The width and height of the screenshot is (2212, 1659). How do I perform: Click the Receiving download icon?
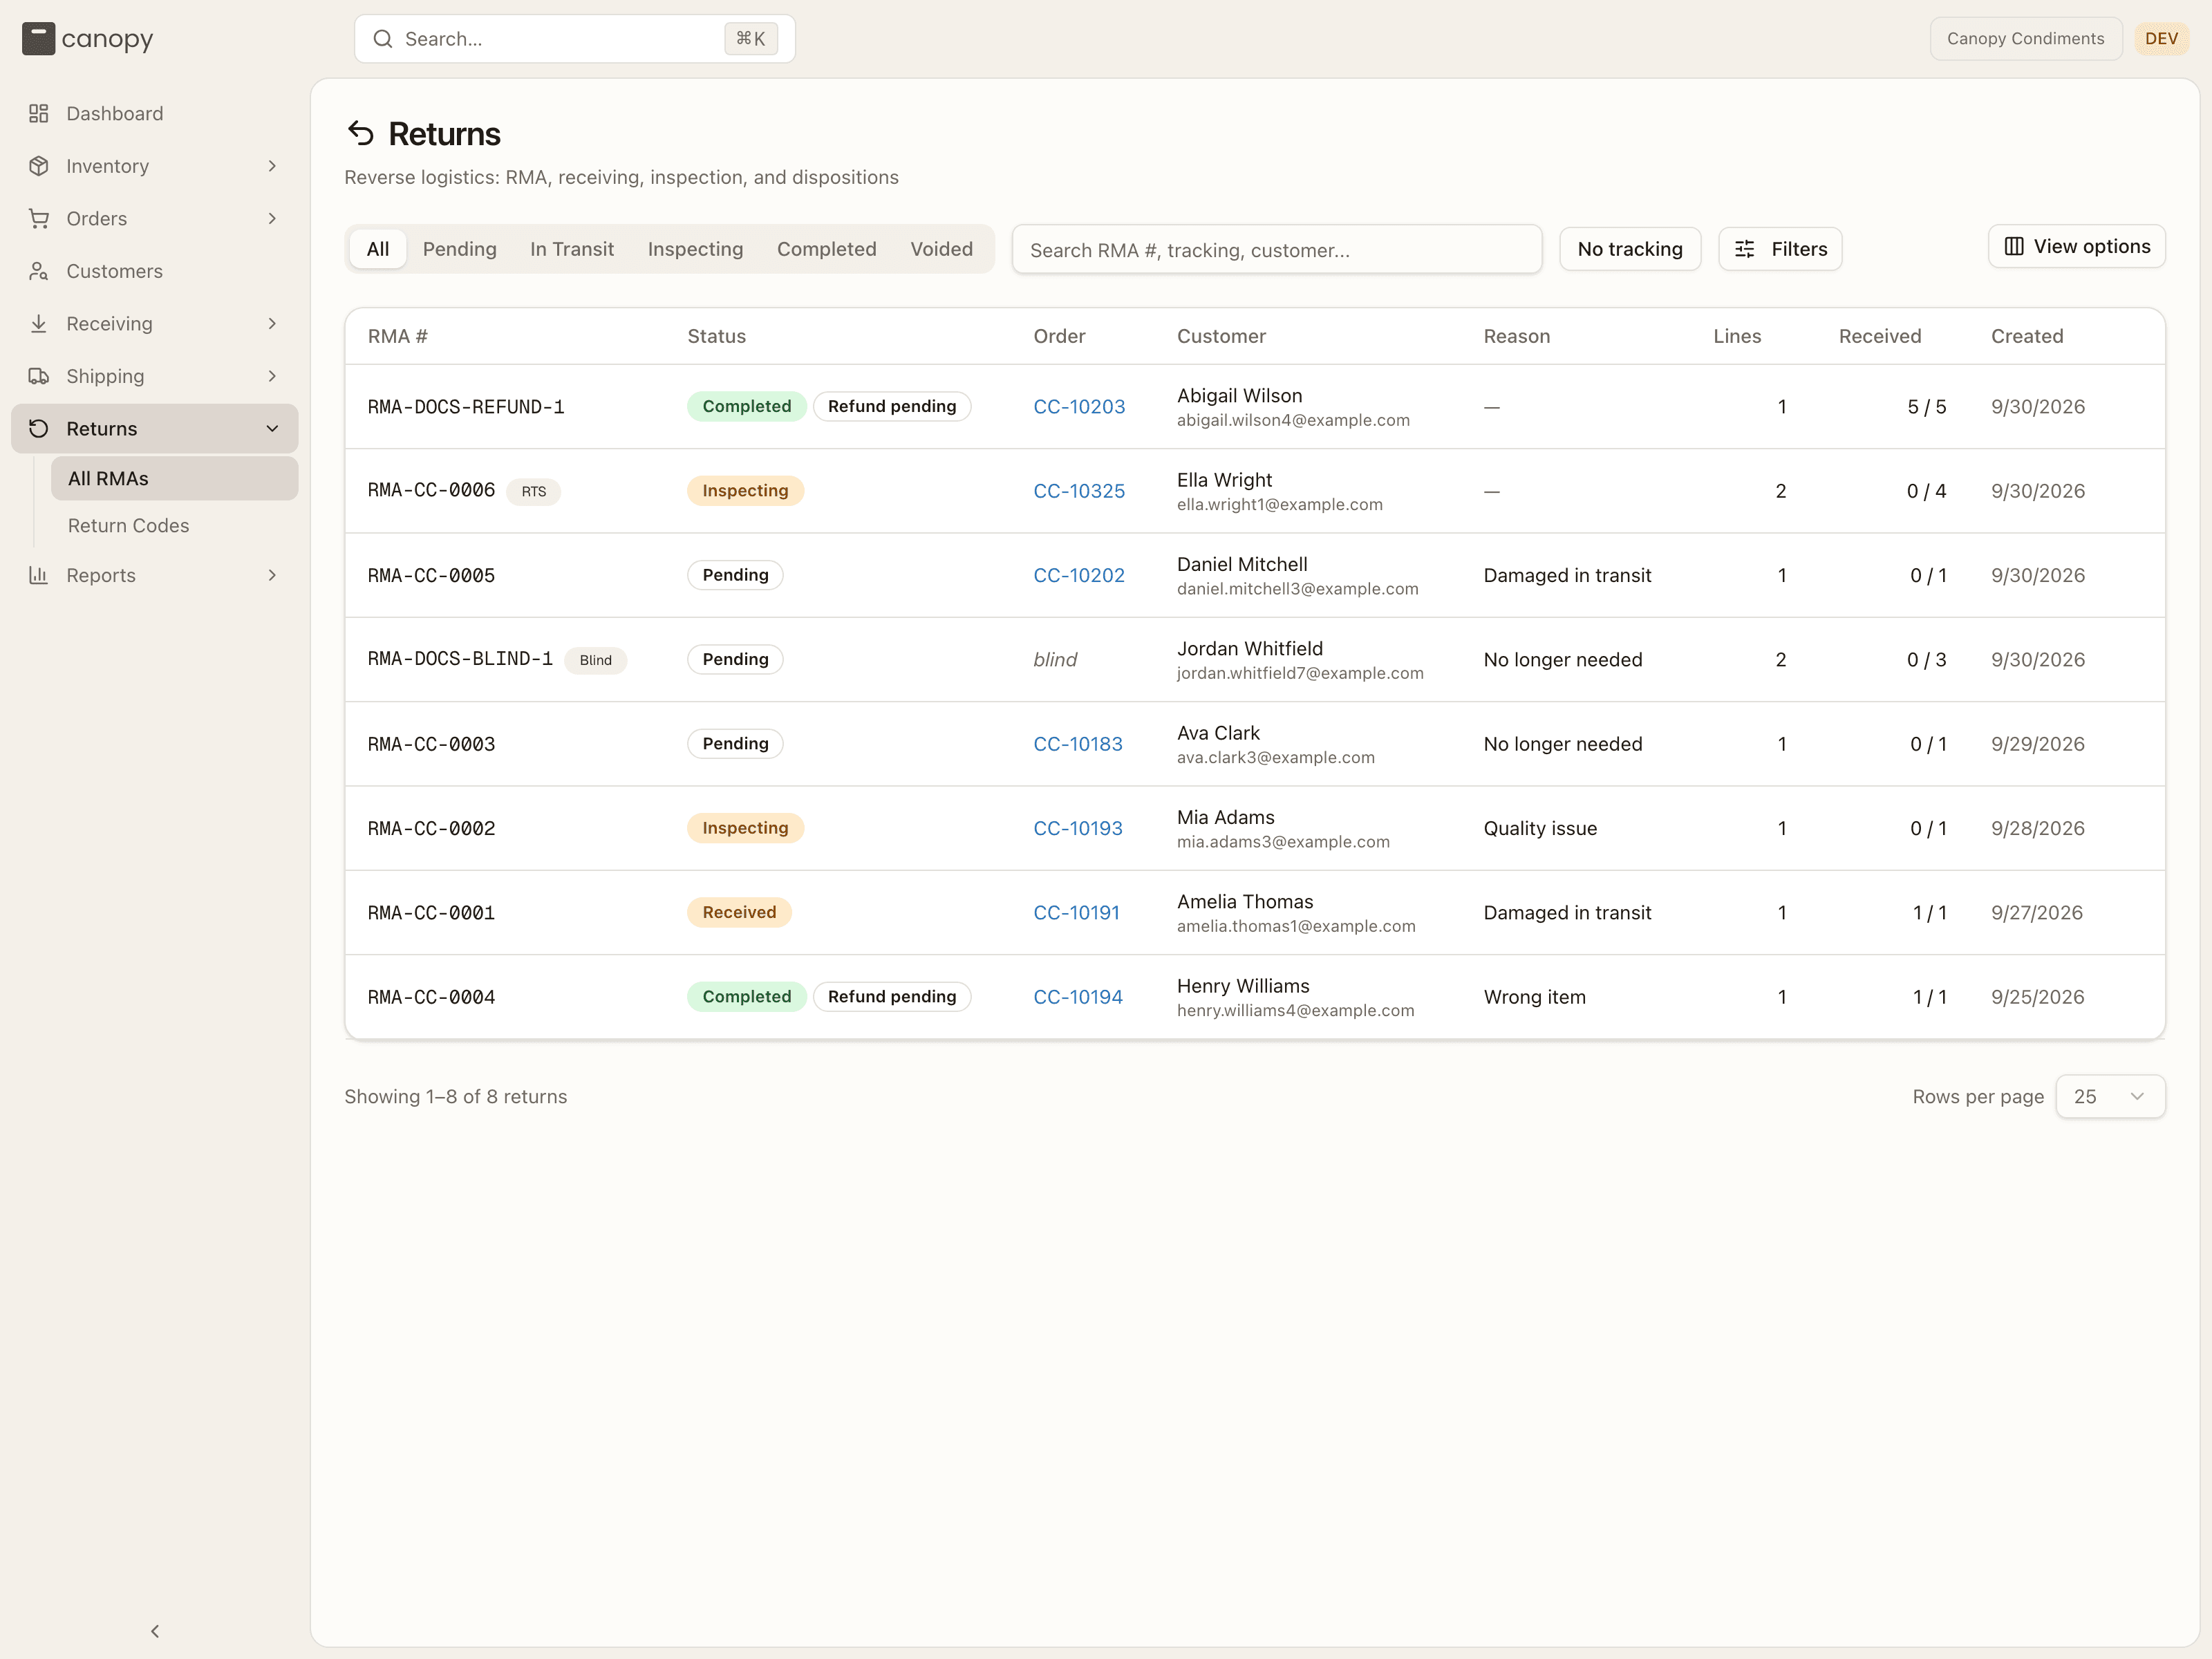(x=39, y=324)
